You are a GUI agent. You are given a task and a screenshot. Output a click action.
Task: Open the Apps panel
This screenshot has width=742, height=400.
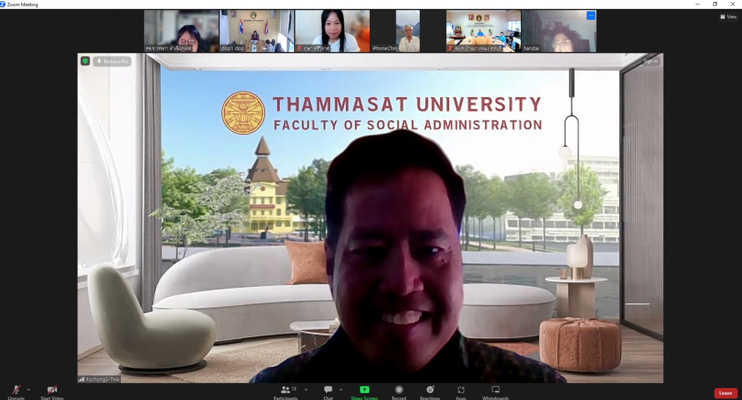tap(461, 392)
